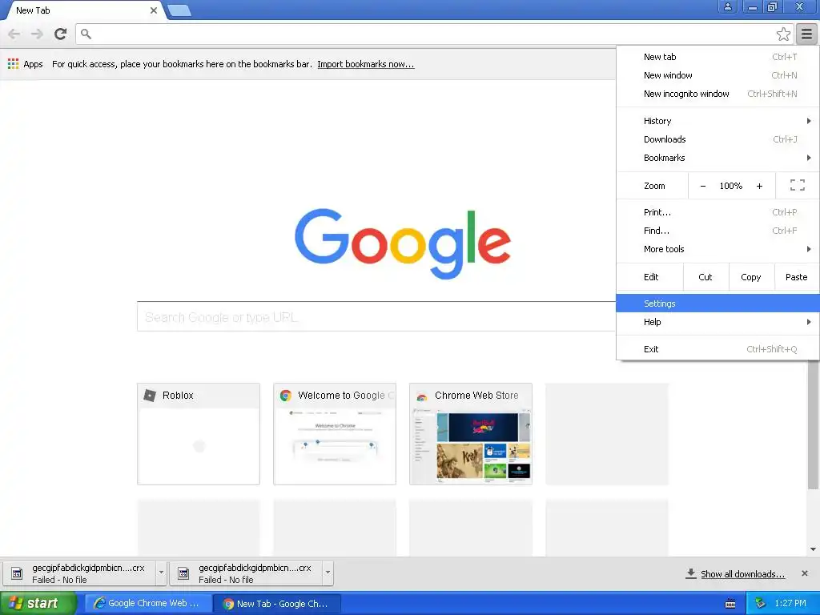This screenshot has height=615, width=820.
Task: Bookmark this page using the star icon
Action: coord(783,34)
